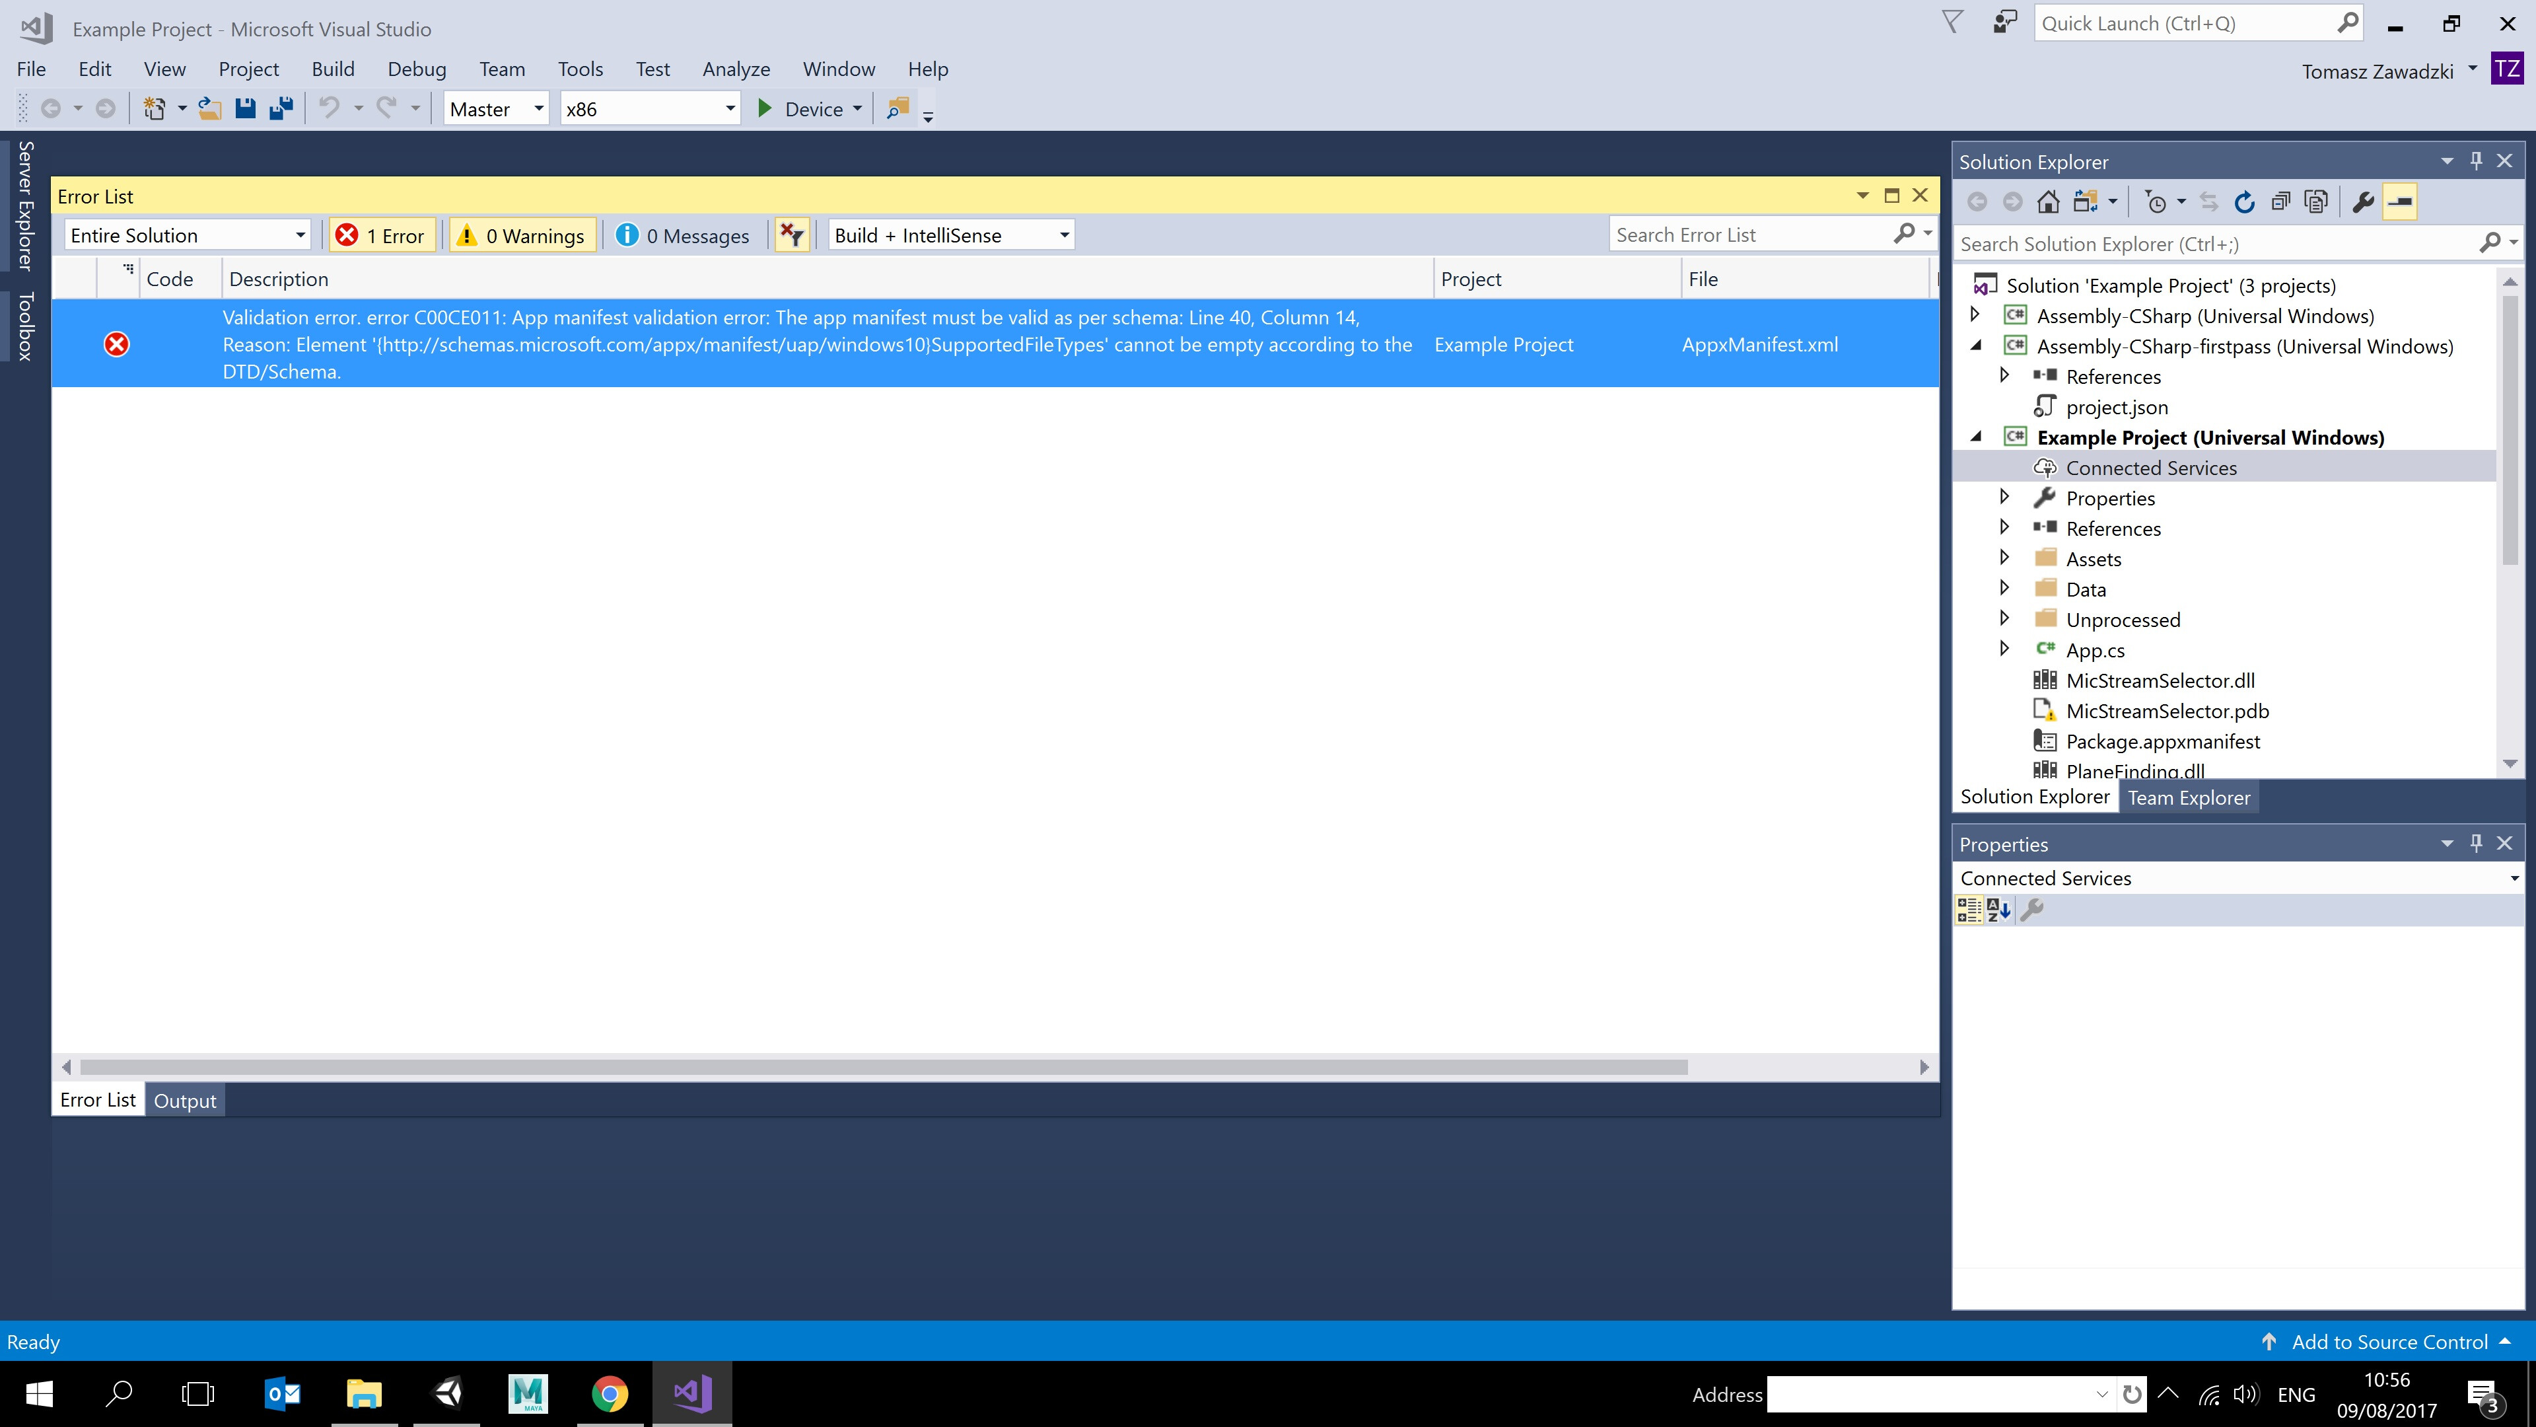Click Save All icon in main toolbar
The height and width of the screenshot is (1427, 2536).
(281, 108)
